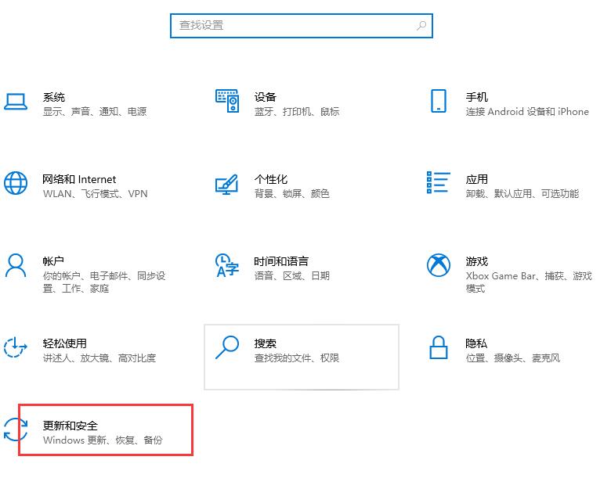The height and width of the screenshot is (478, 611).
Task: Open the 轻松使用 settings title
Action: click(65, 343)
